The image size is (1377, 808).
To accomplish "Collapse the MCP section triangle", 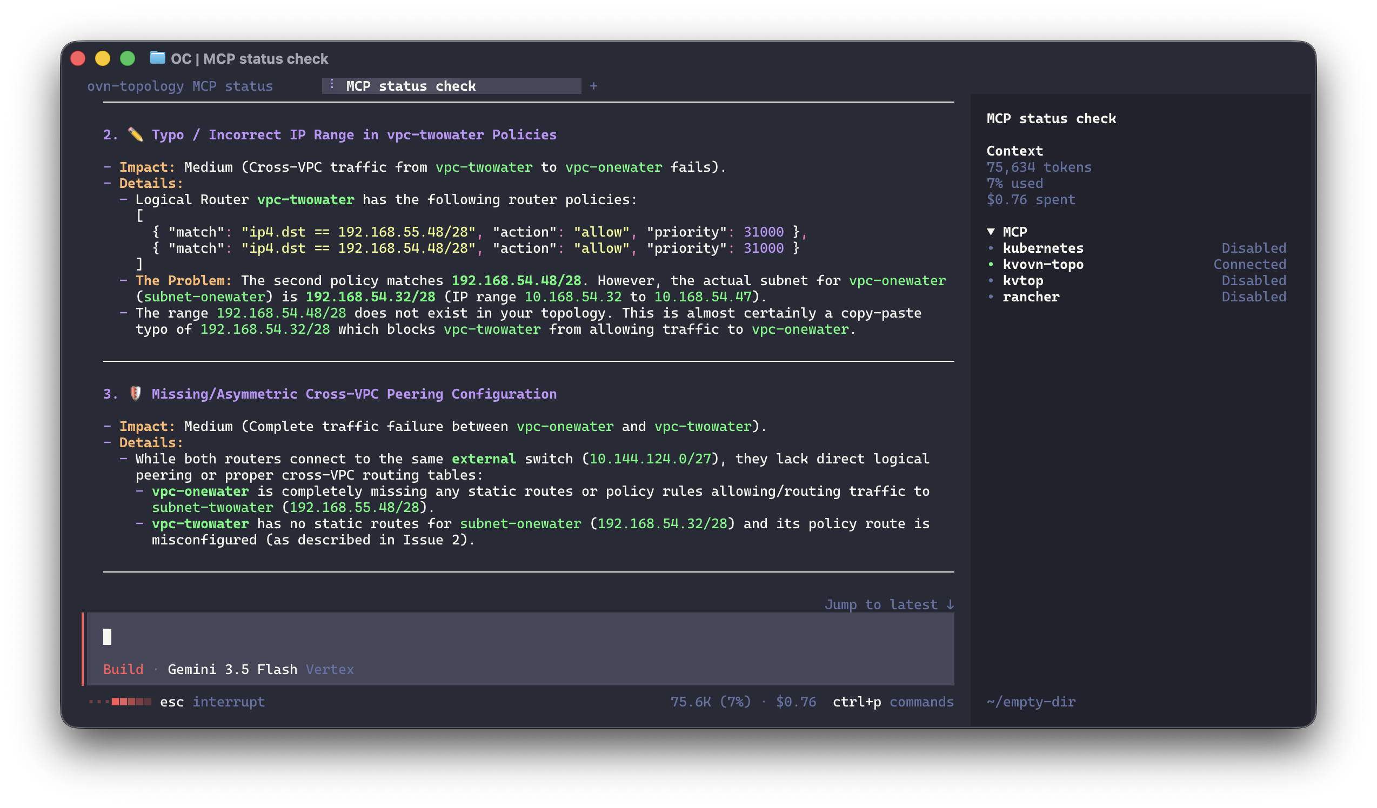I will (991, 232).
